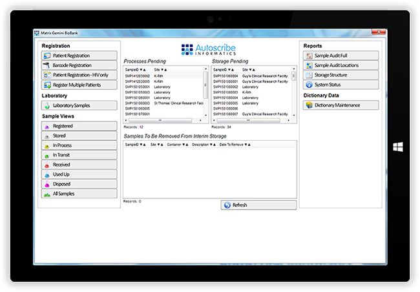The width and height of the screenshot is (420, 292).
Task: Open Storage Structure report icon
Action: pyautogui.click(x=309, y=75)
